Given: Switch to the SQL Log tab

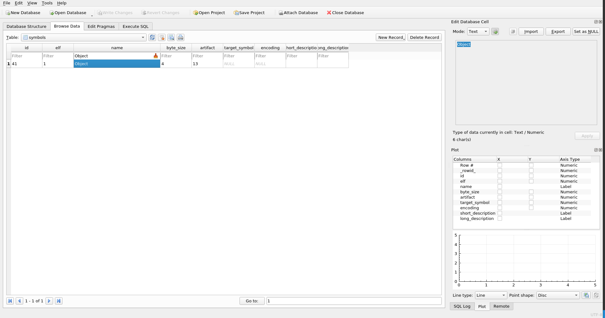Looking at the screenshot, I should [x=462, y=306].
